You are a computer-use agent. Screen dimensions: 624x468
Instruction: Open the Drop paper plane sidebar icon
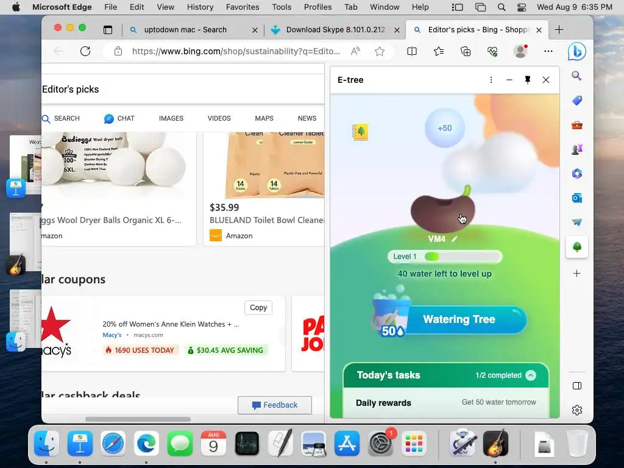pyautogui.click(x=576, y=222)
